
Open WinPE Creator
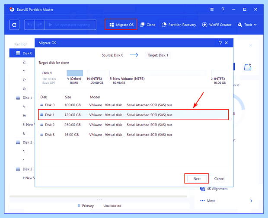coord(217,25)
